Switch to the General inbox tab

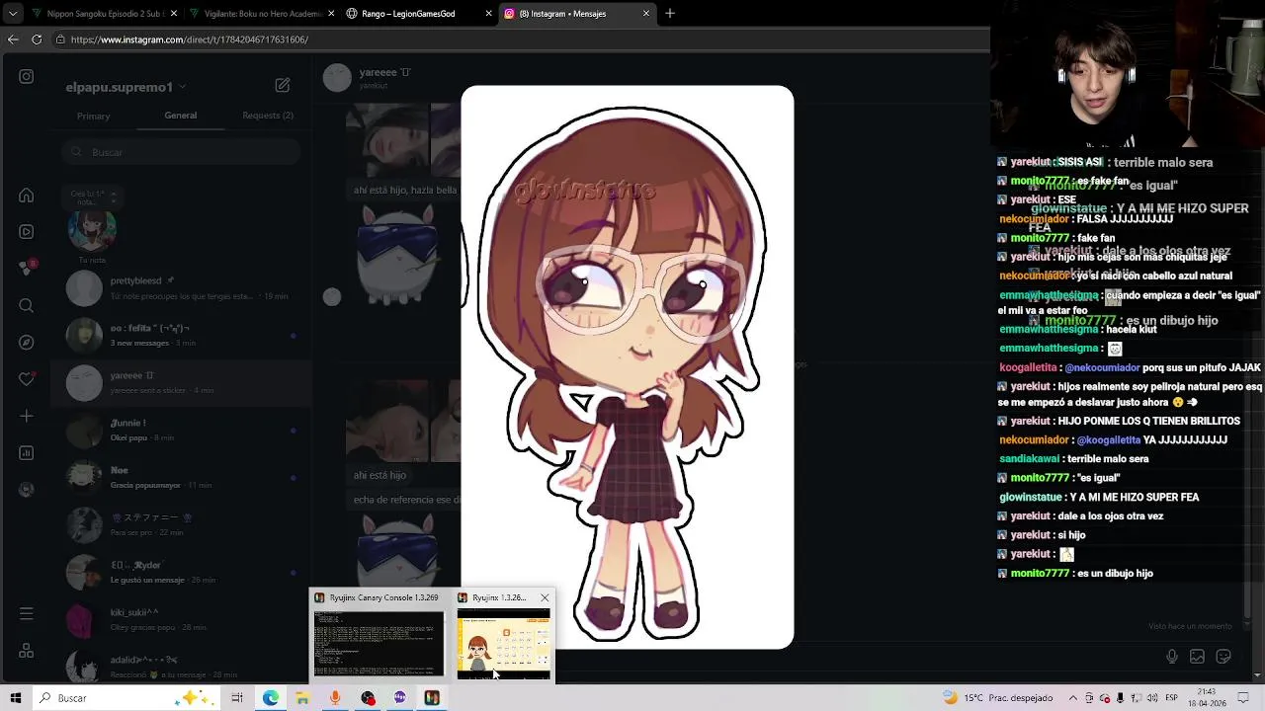click(x=180, y=116)
